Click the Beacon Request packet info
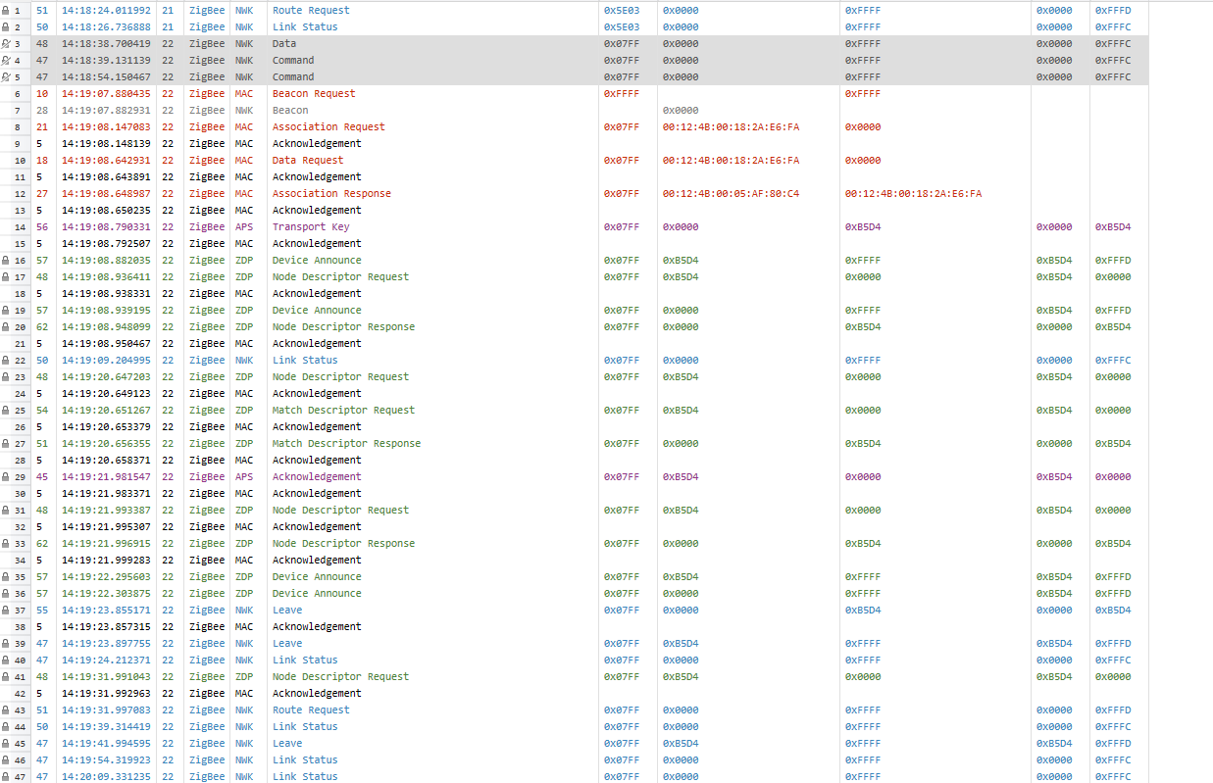 tap(314, 93)
